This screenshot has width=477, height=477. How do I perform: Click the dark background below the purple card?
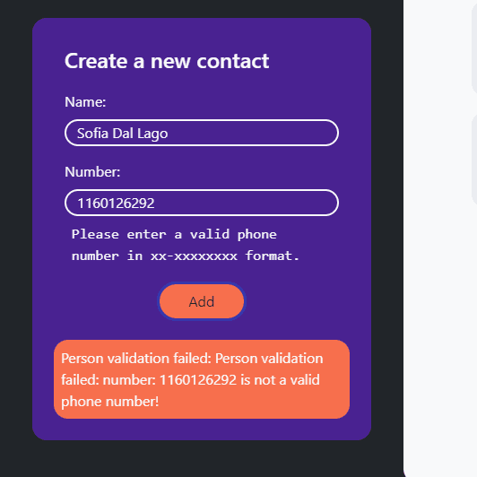coord(202,459)
